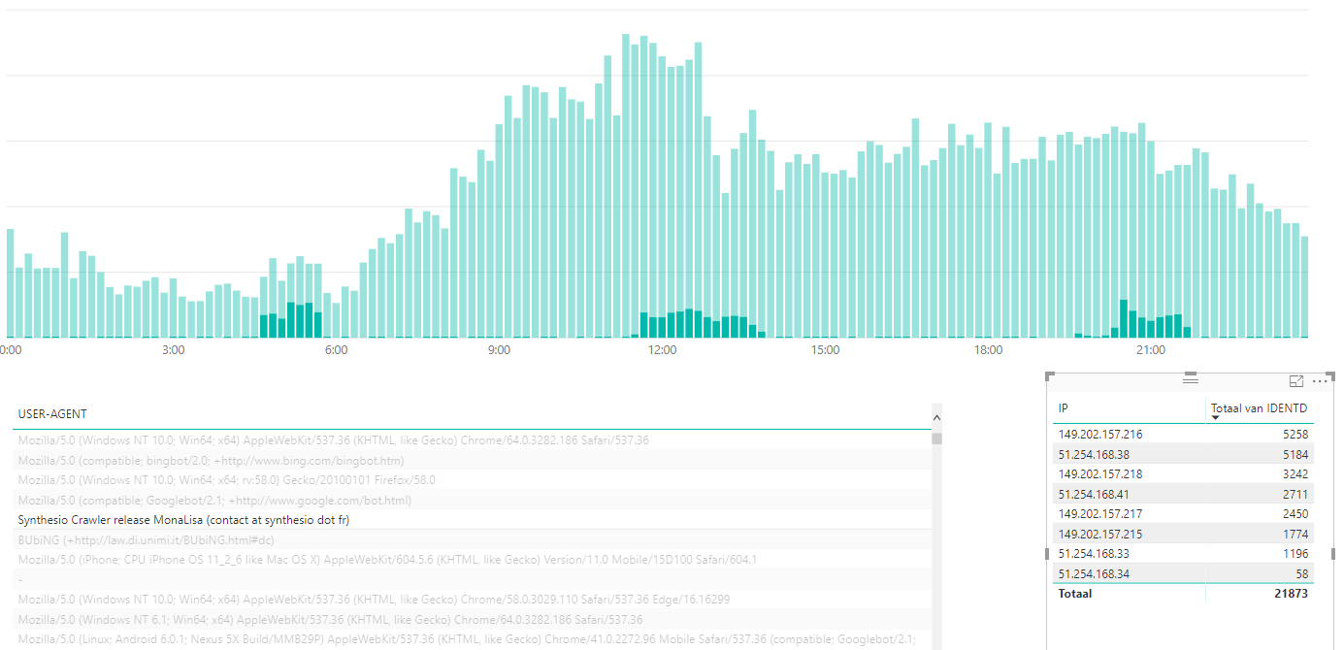The height and width of the screenshot is (650, 1344).
Task: Select IP row 51.254.168.38
Action: [1094, 454]
